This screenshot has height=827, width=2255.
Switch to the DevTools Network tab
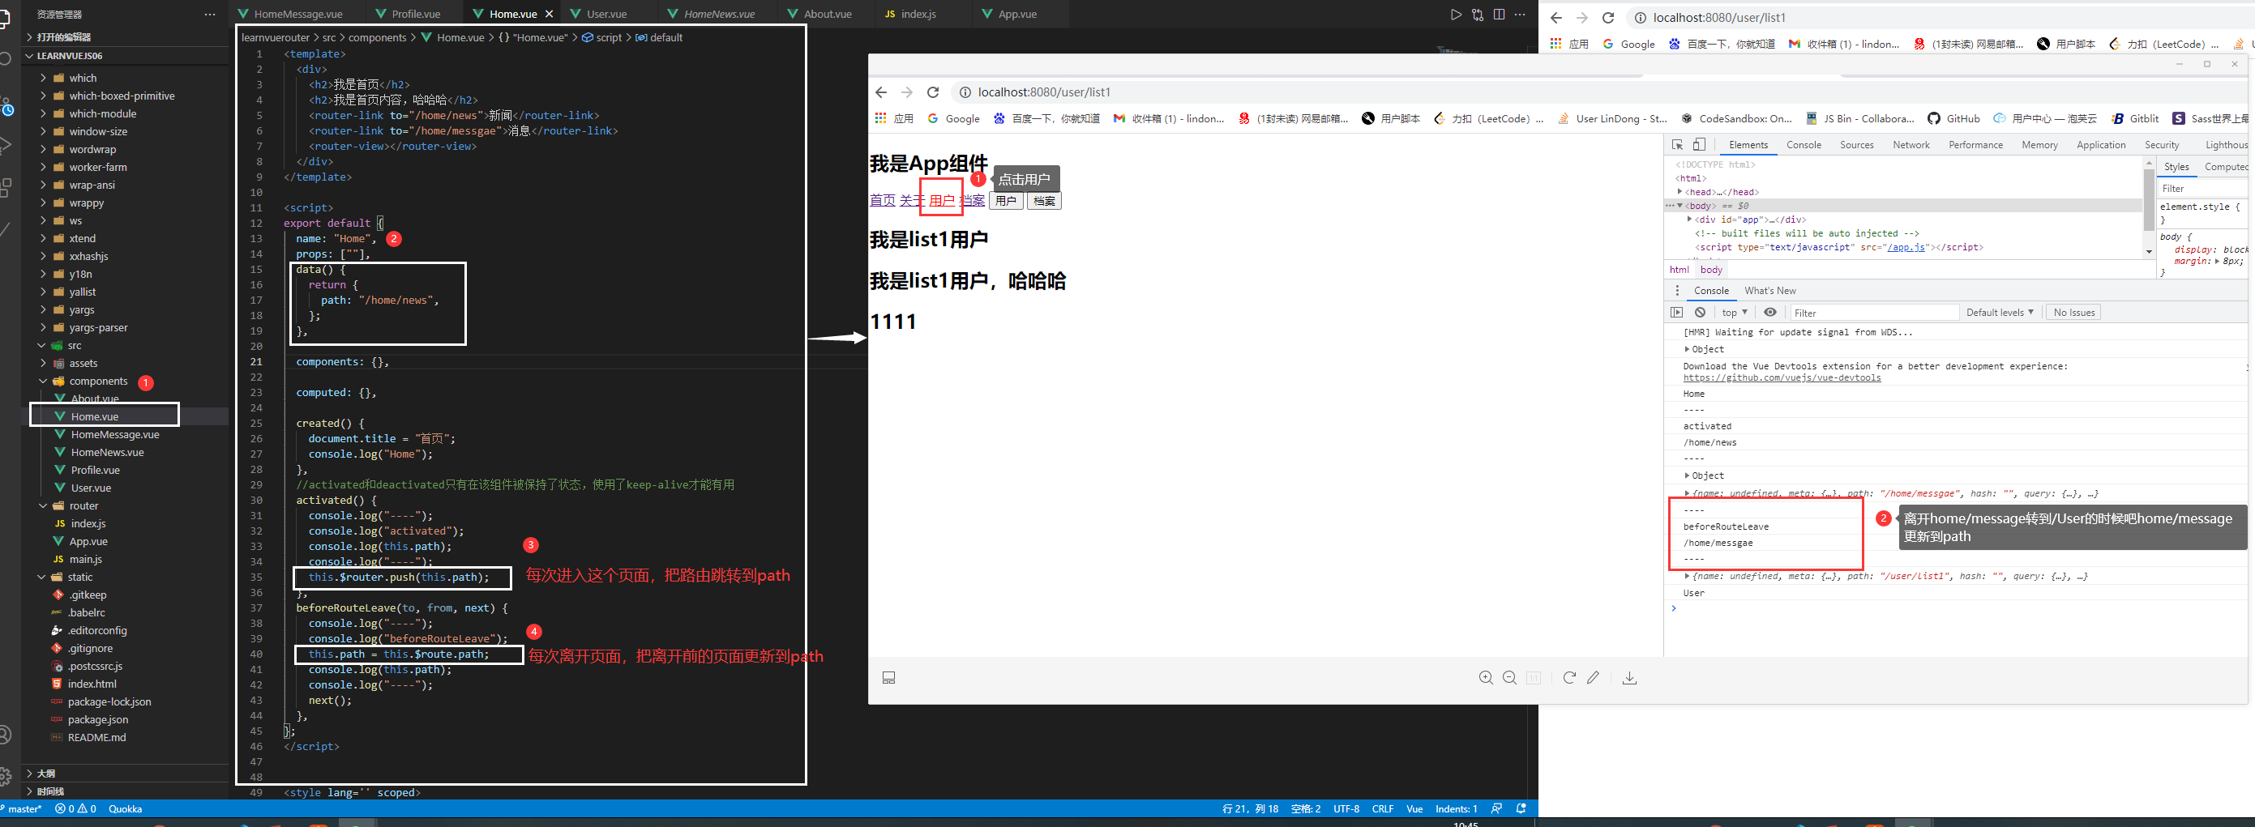pos(1911,144)
